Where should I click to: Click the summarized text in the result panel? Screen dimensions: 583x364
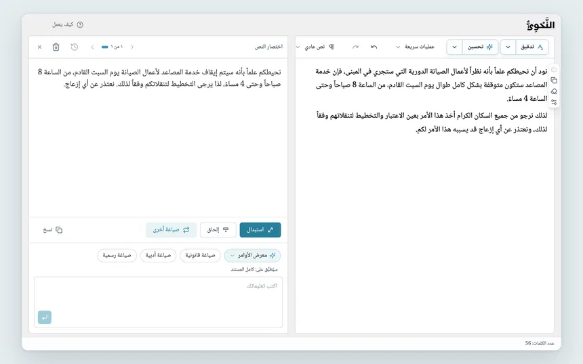click(x=159, y=78)
